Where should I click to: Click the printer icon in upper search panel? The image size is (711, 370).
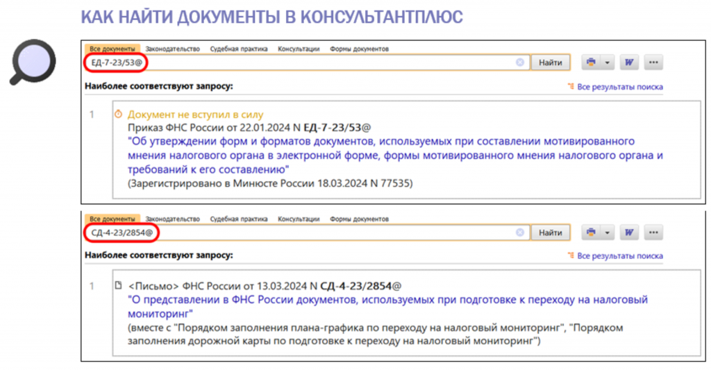click(x=591, y=62)
